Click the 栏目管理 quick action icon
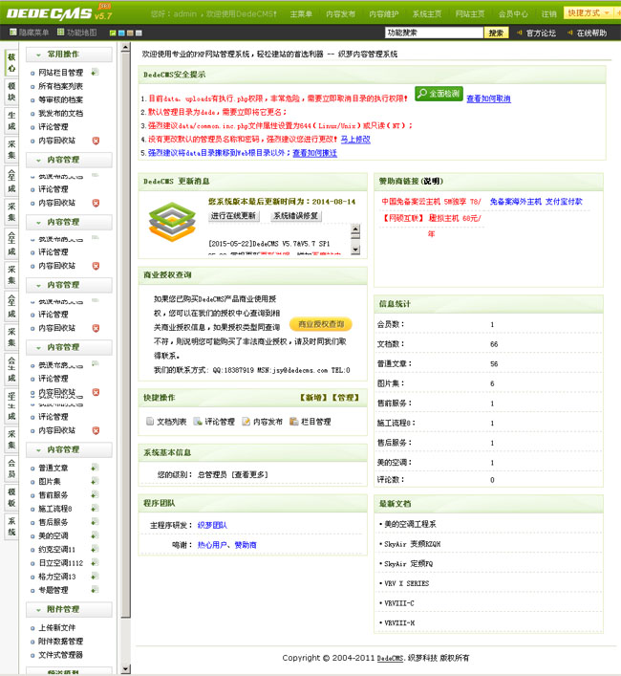The image size is (621, 676). pyautogui.click(x=294, y=422)
